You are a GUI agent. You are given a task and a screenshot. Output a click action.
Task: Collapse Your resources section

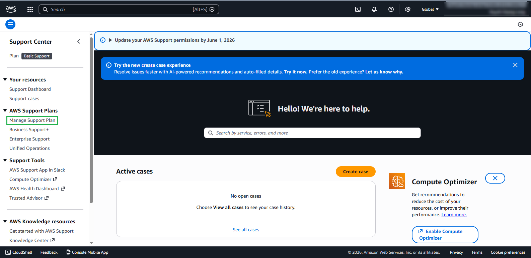(5, 79)
